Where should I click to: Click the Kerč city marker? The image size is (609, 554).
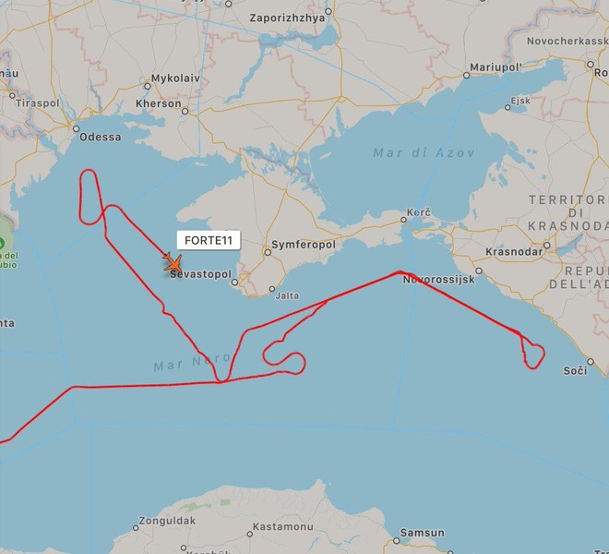pyautogui.click(x=403, y=220)
